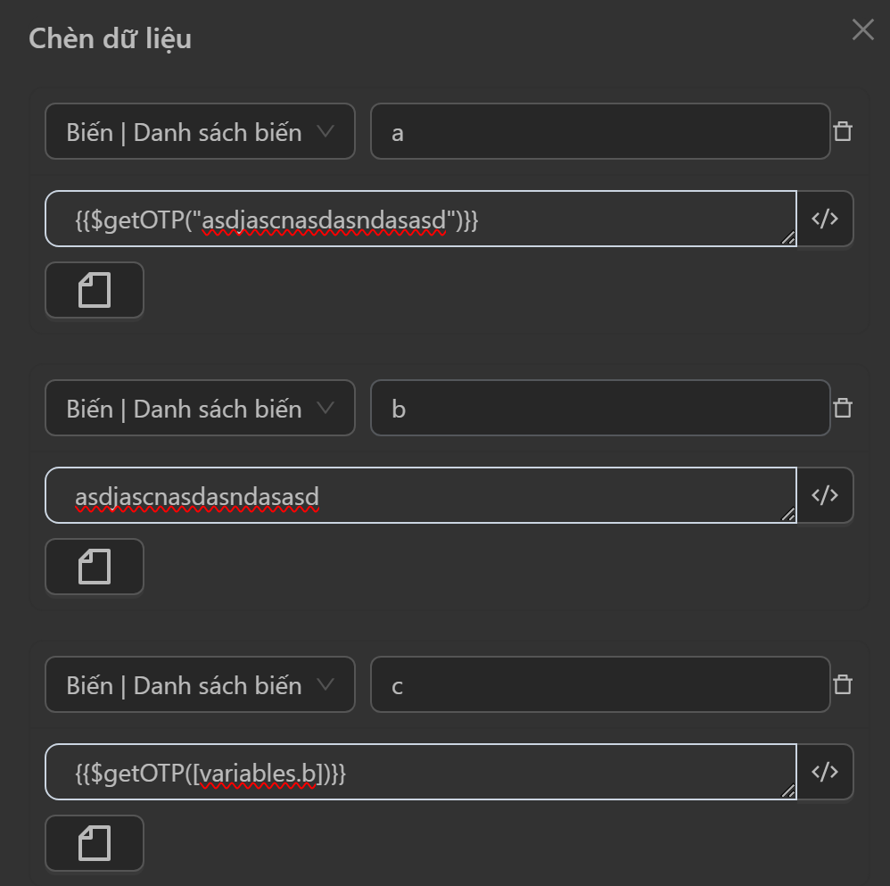
Task: Delete variable b row with trash icon
Action: (842, 409)
